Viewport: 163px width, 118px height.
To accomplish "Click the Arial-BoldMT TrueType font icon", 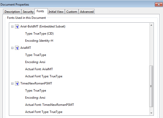I will (x=17, y=26).
